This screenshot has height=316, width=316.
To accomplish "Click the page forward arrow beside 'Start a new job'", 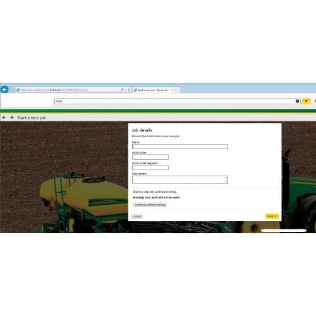I will click(11, 118).
